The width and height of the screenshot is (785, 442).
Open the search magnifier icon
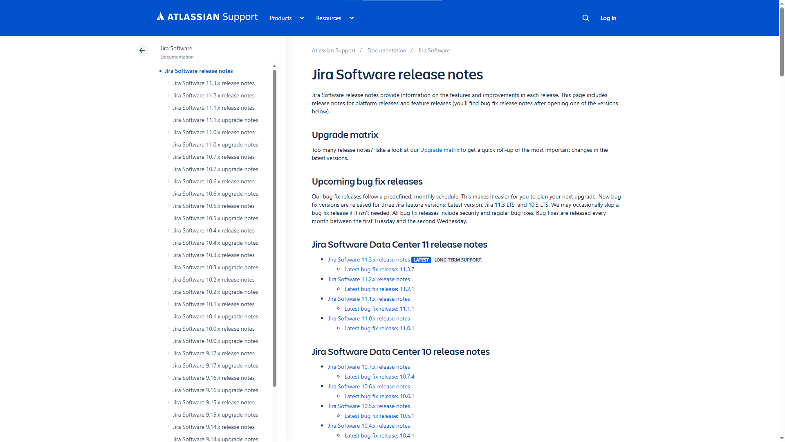click(x=585, y=18)
